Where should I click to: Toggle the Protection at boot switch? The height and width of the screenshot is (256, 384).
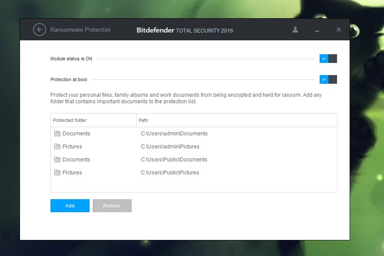(x=328, y=79)
